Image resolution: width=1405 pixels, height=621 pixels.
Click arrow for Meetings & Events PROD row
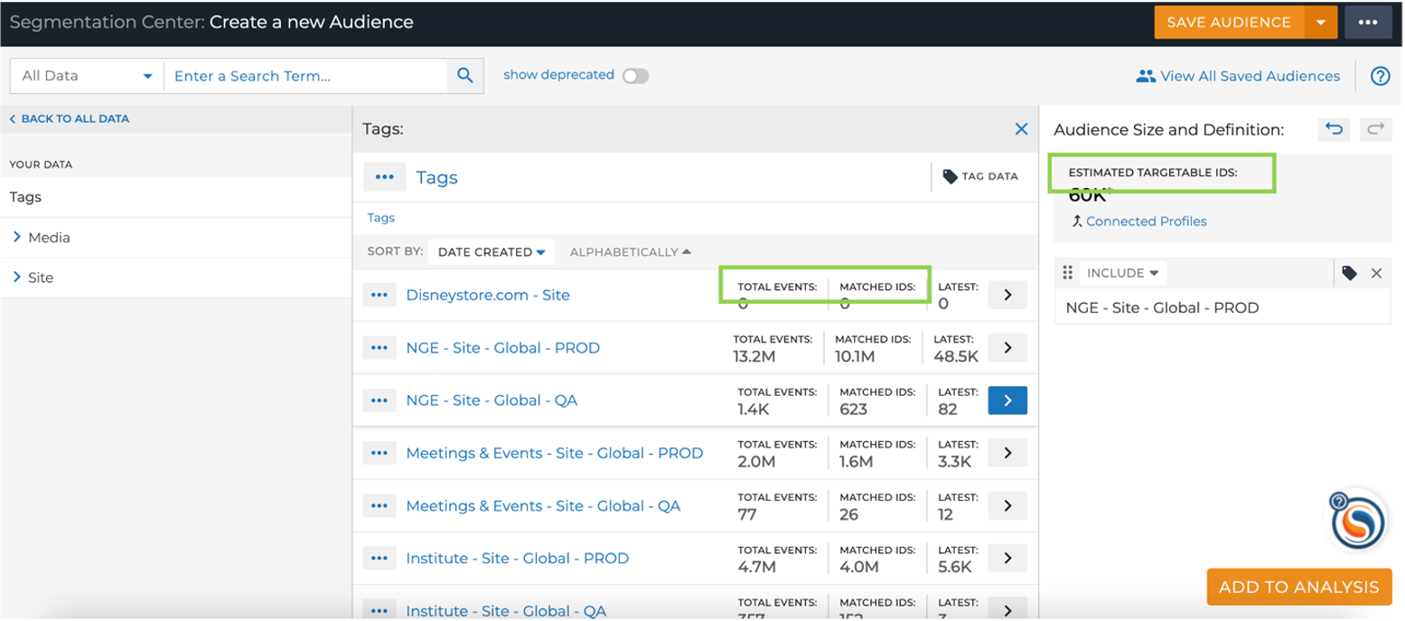tap(1007, 453)
